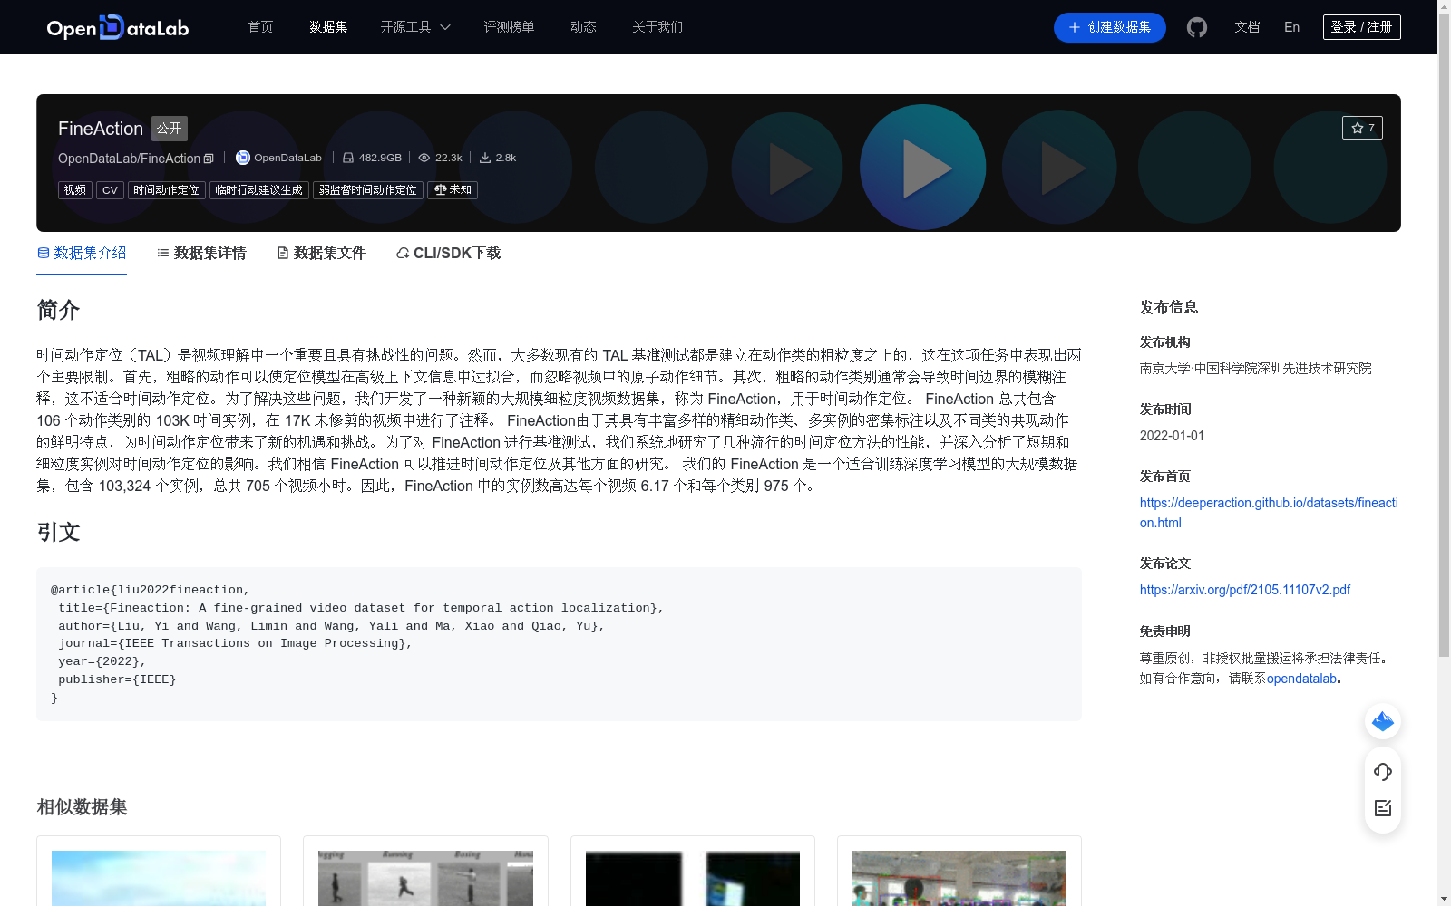
Task: Open the GitHub icon in the header
Action: point(1197,27)
